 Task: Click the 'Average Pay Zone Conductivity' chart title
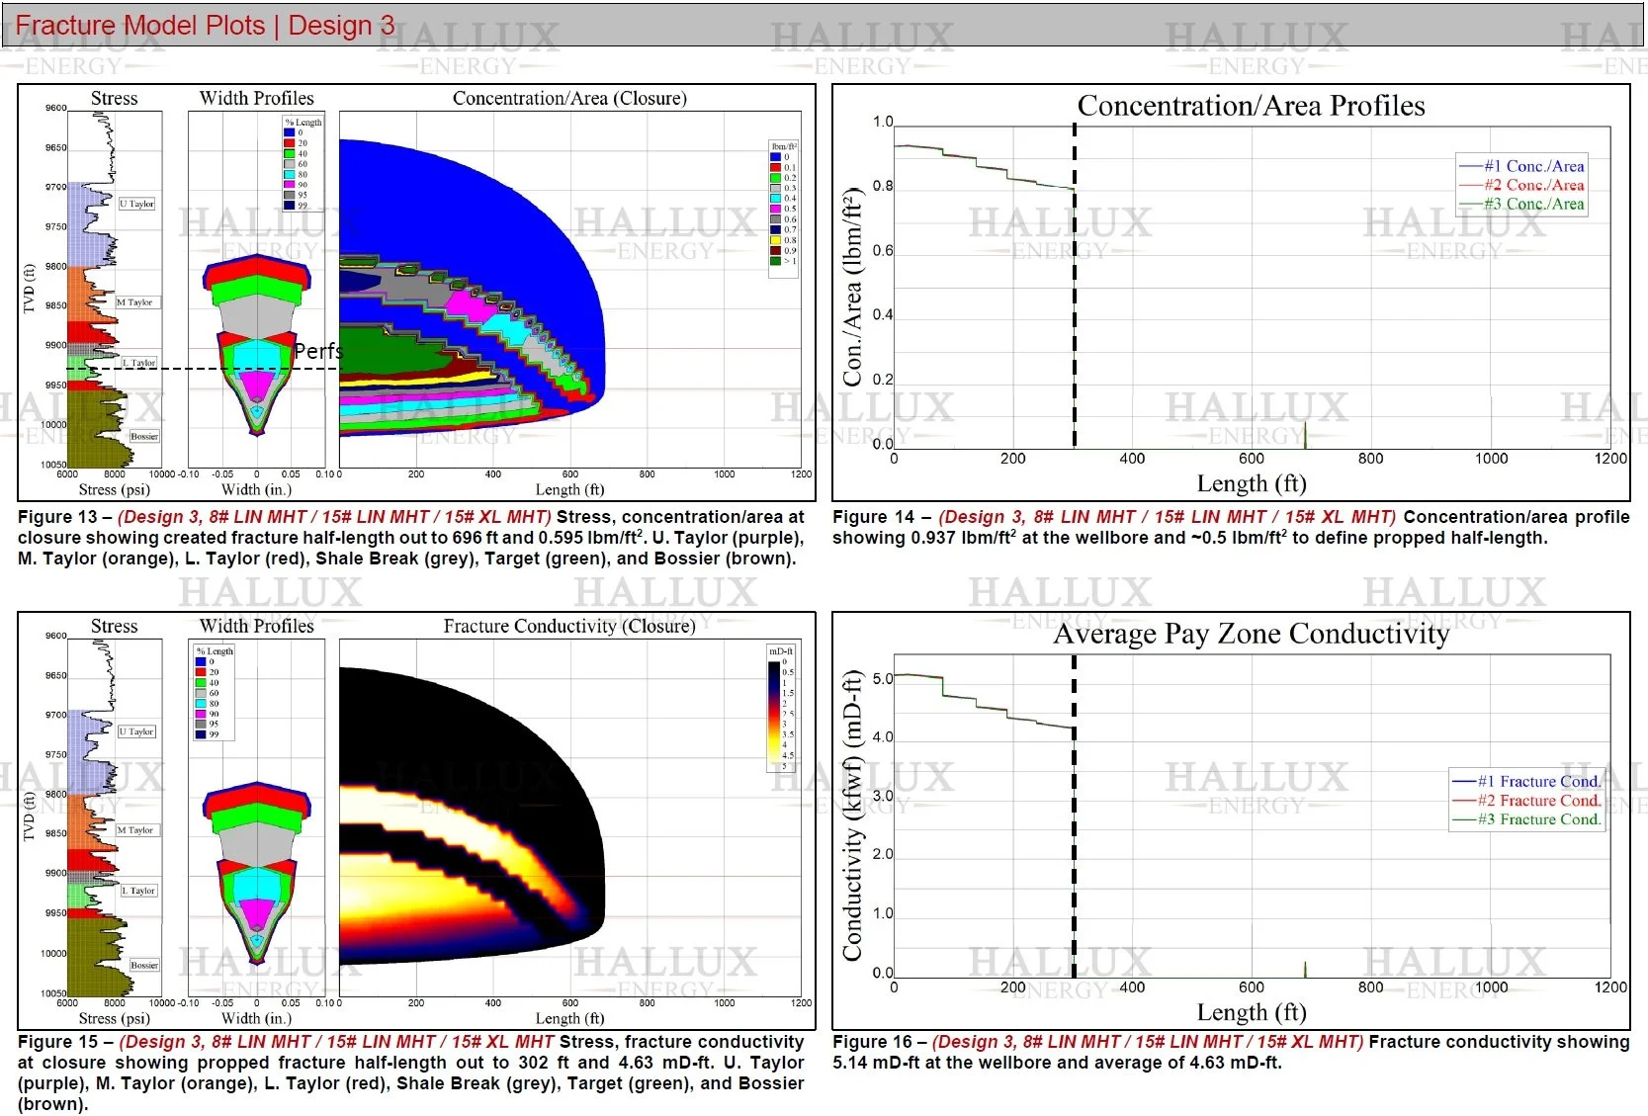[1251, 634]
